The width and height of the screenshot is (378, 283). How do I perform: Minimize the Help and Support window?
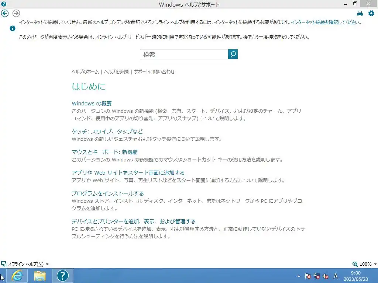[x=346, y=4]
